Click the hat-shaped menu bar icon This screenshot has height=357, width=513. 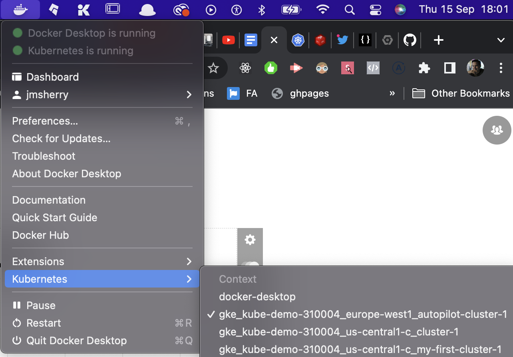[147, 10]
